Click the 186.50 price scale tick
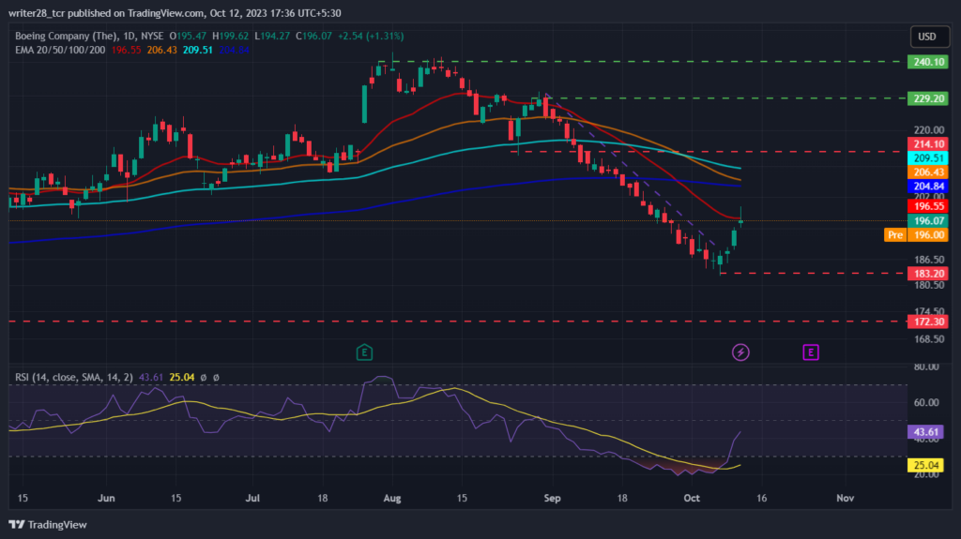This screenshot has width=961, height=539. click(x=928, y=260)
